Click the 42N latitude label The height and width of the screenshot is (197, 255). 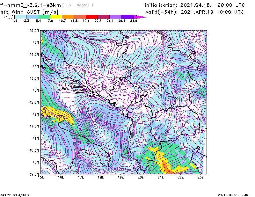tap(36, 114)
